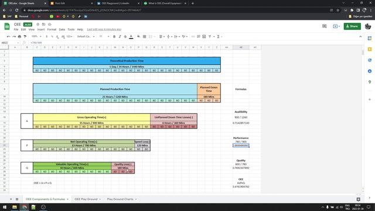Open Google Calendar in the side panel
375x211 pixels.
370,38
